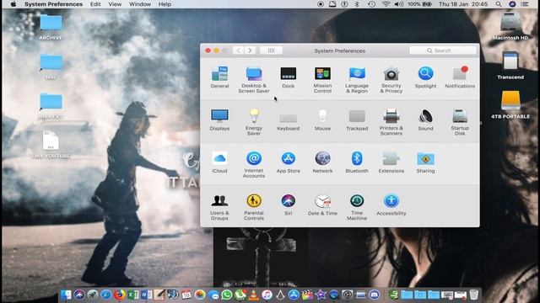The height and width of the screenshot is (303, 540).
Task: Open Microsoft Excel from the Dock
Action: [132, 295]
